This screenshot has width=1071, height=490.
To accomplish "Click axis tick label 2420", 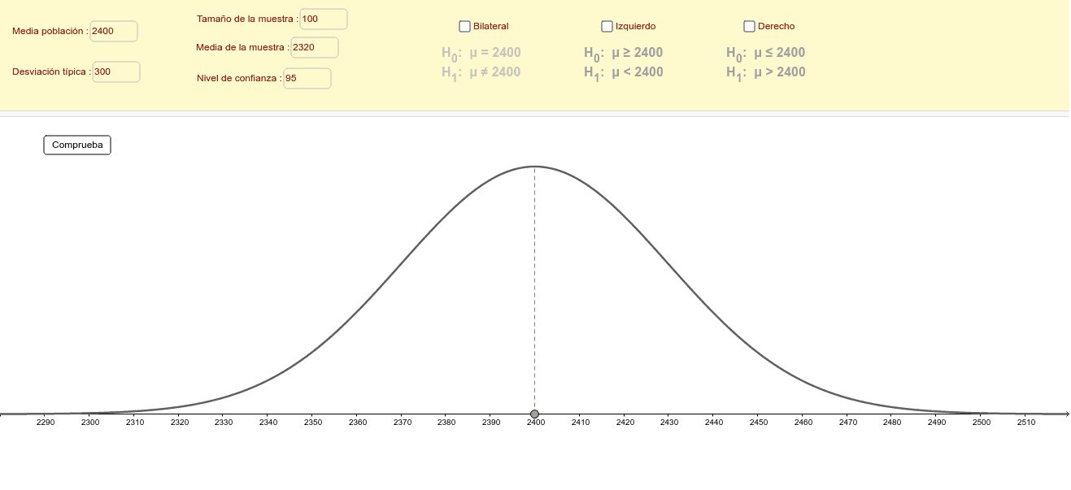I will point(625,423).
